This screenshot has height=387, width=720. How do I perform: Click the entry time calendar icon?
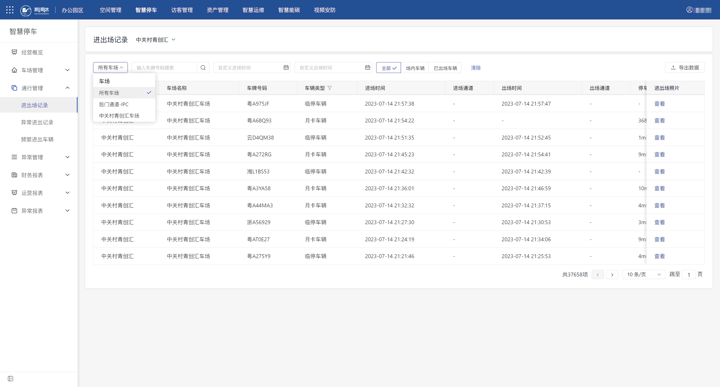(x=286, y=68)
